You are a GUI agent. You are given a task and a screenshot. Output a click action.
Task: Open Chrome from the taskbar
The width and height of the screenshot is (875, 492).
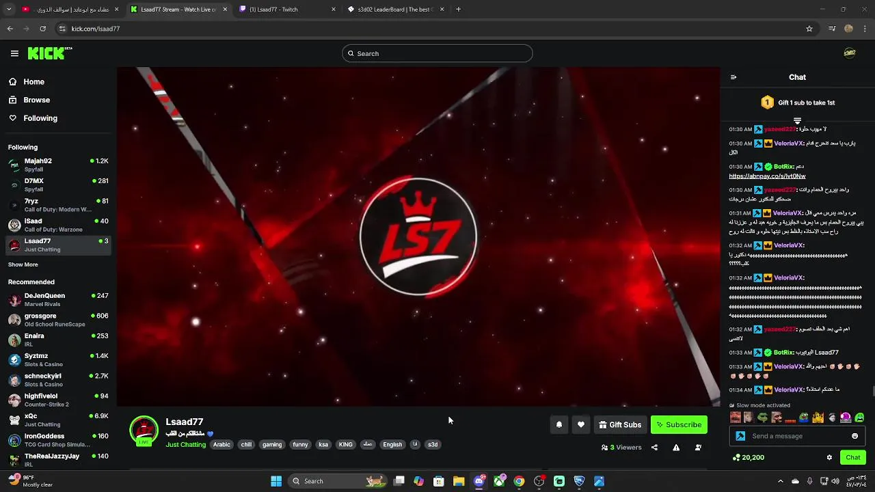point(520,481)
